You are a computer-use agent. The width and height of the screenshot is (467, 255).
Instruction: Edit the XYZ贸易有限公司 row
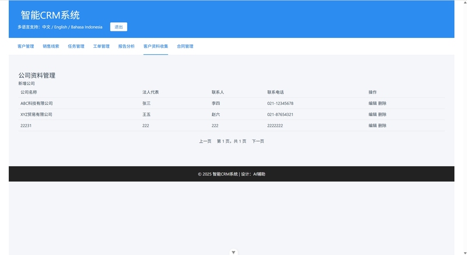(372, 114)
